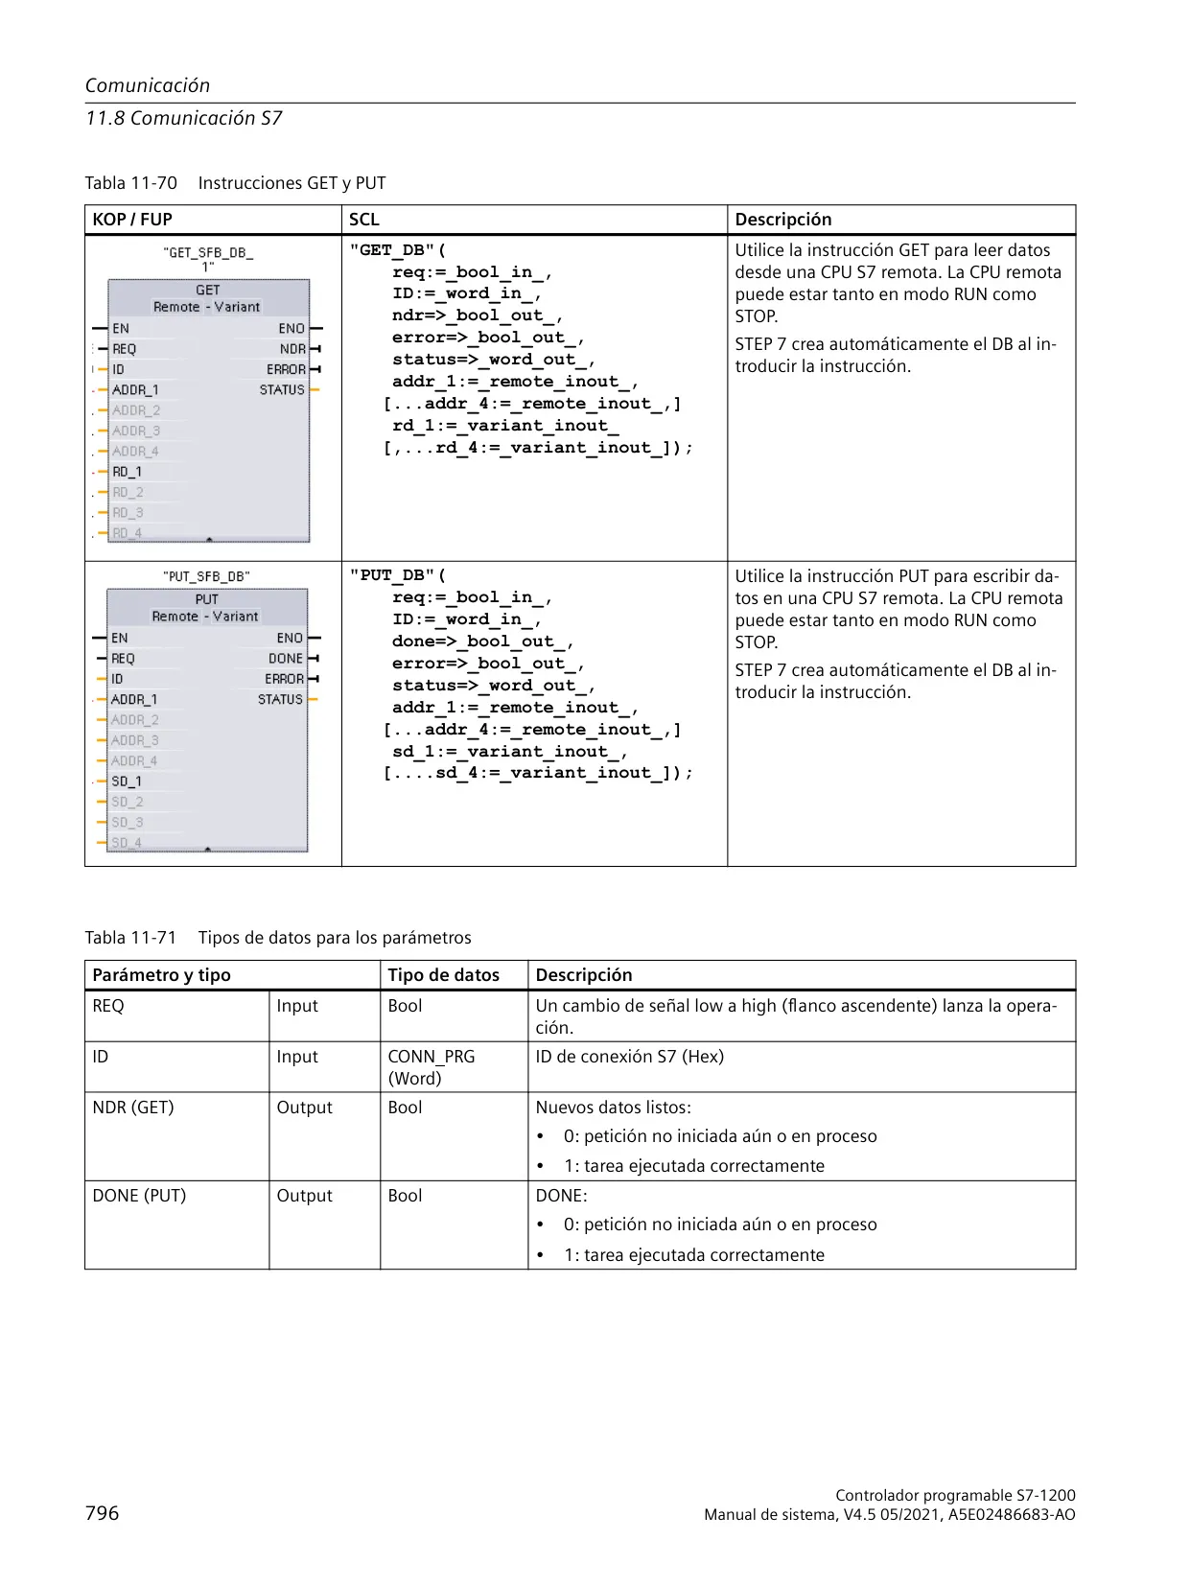The image size is (1190, 1586).
Task: Click the SCL column header
Action: point(364,220)
